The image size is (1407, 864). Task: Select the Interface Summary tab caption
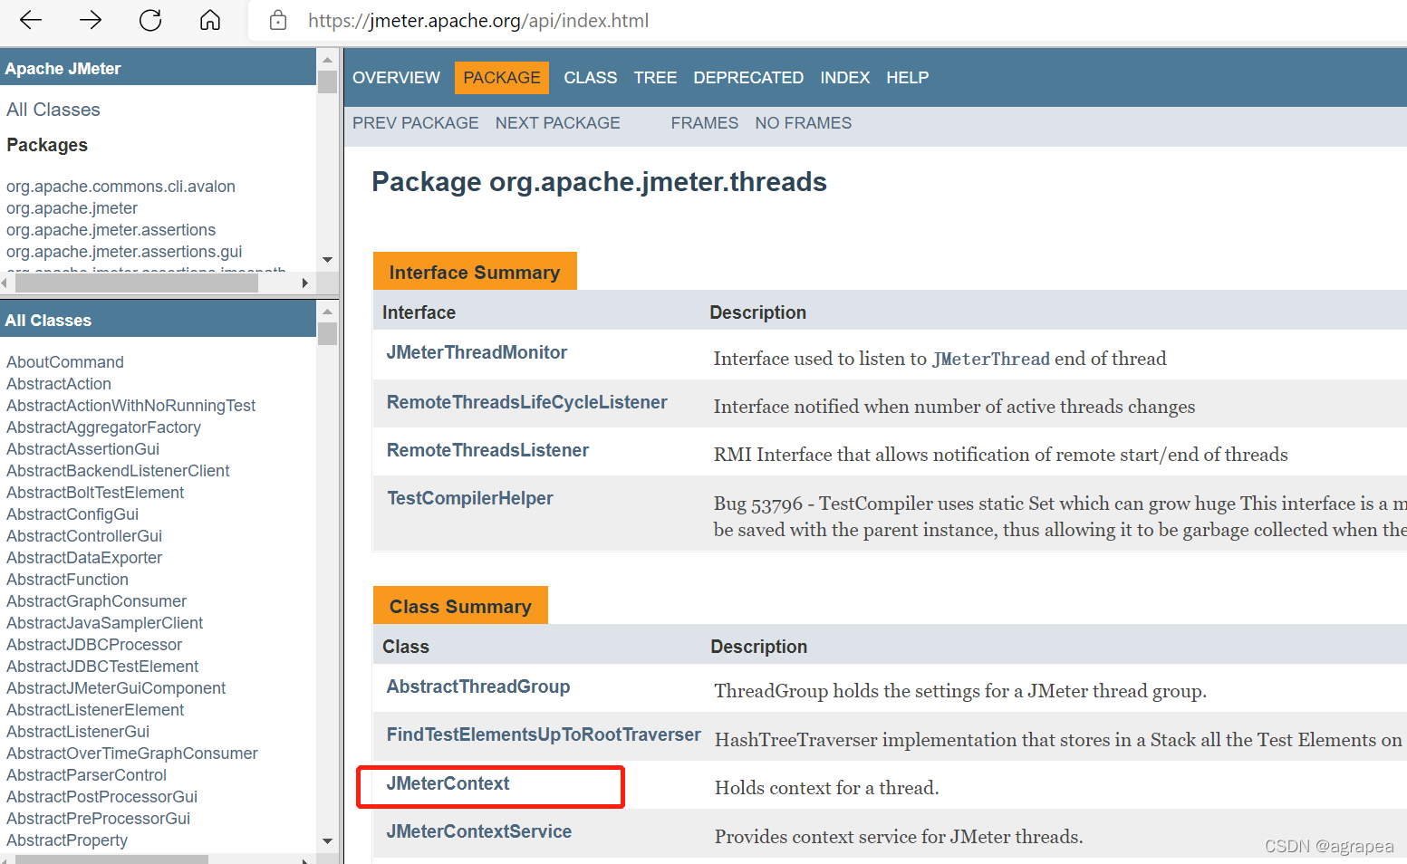click(x=475, y=272)
